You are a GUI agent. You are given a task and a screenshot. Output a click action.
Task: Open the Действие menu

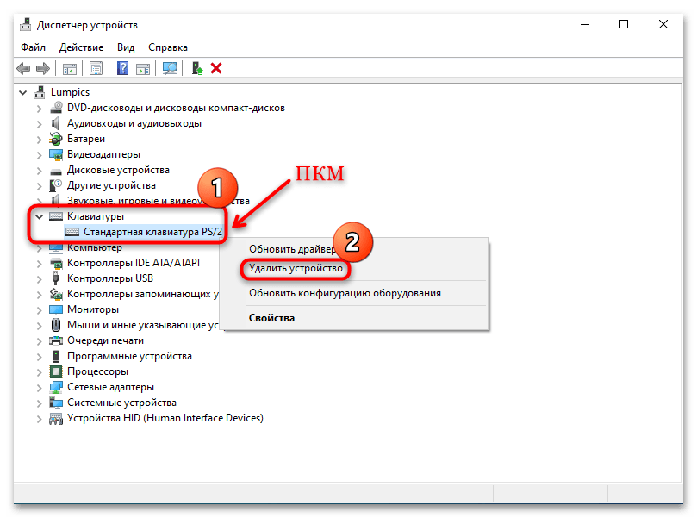(x=83, y=47)
